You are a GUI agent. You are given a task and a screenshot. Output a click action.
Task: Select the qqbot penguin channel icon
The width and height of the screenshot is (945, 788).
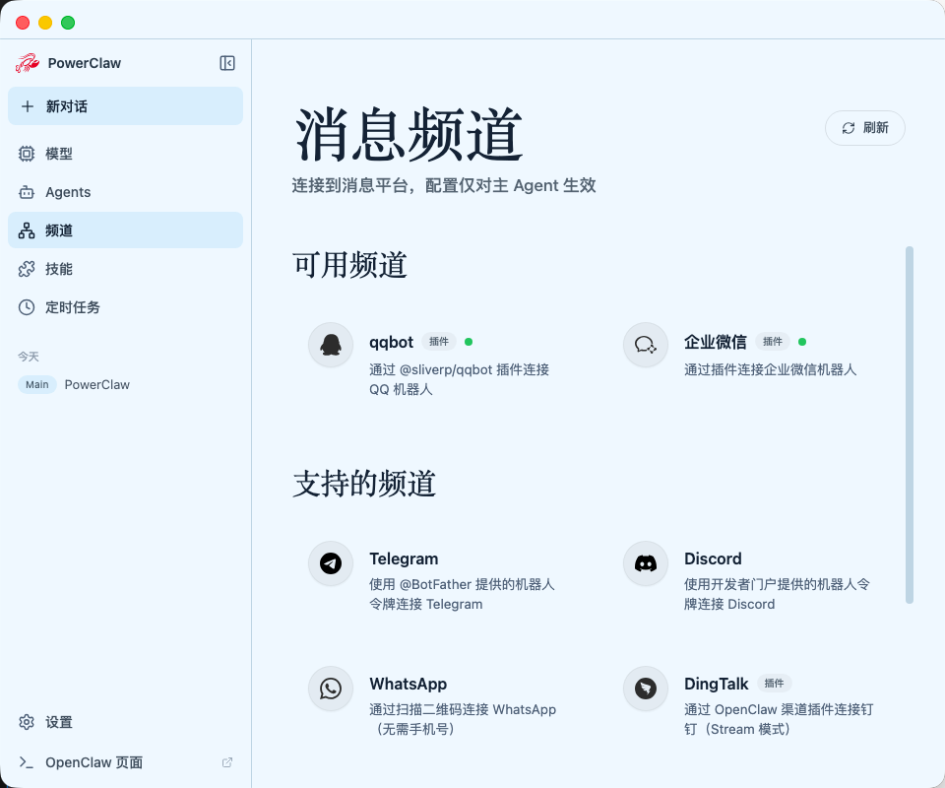point(330,345)
